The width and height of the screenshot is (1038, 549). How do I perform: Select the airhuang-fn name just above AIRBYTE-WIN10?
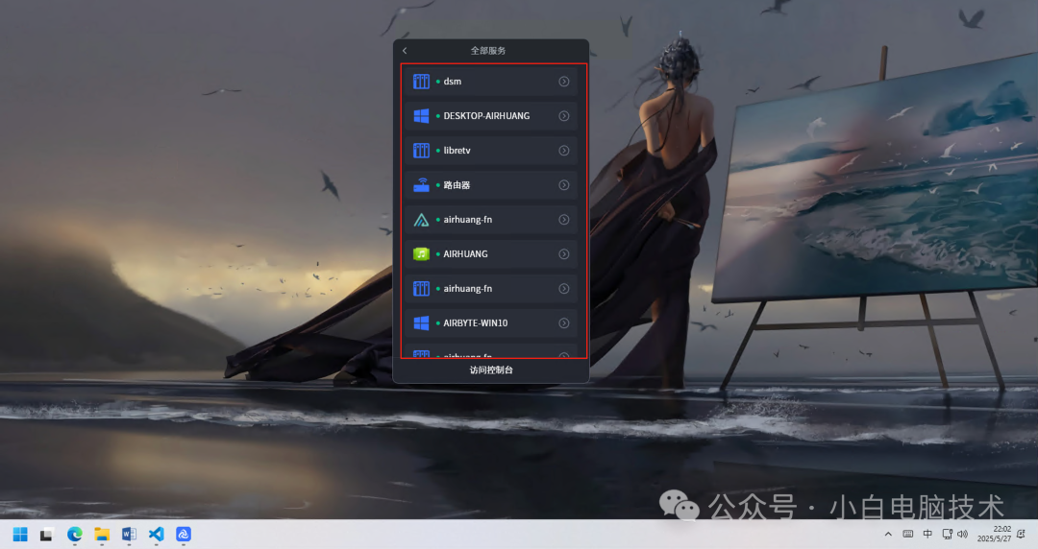coord(467,288)
